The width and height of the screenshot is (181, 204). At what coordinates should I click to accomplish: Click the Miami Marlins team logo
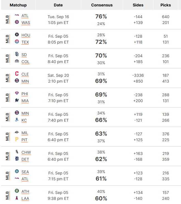(x=17, y=100)
